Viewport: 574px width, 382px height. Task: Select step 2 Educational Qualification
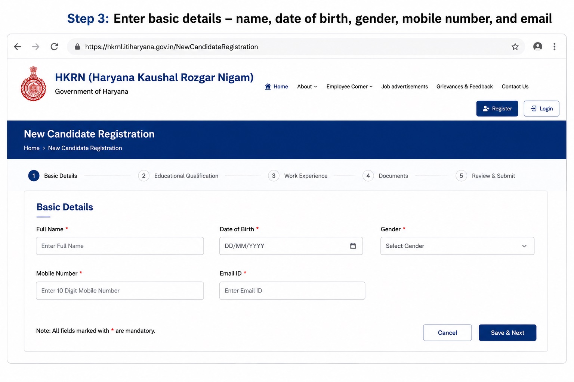coord(178,176)
